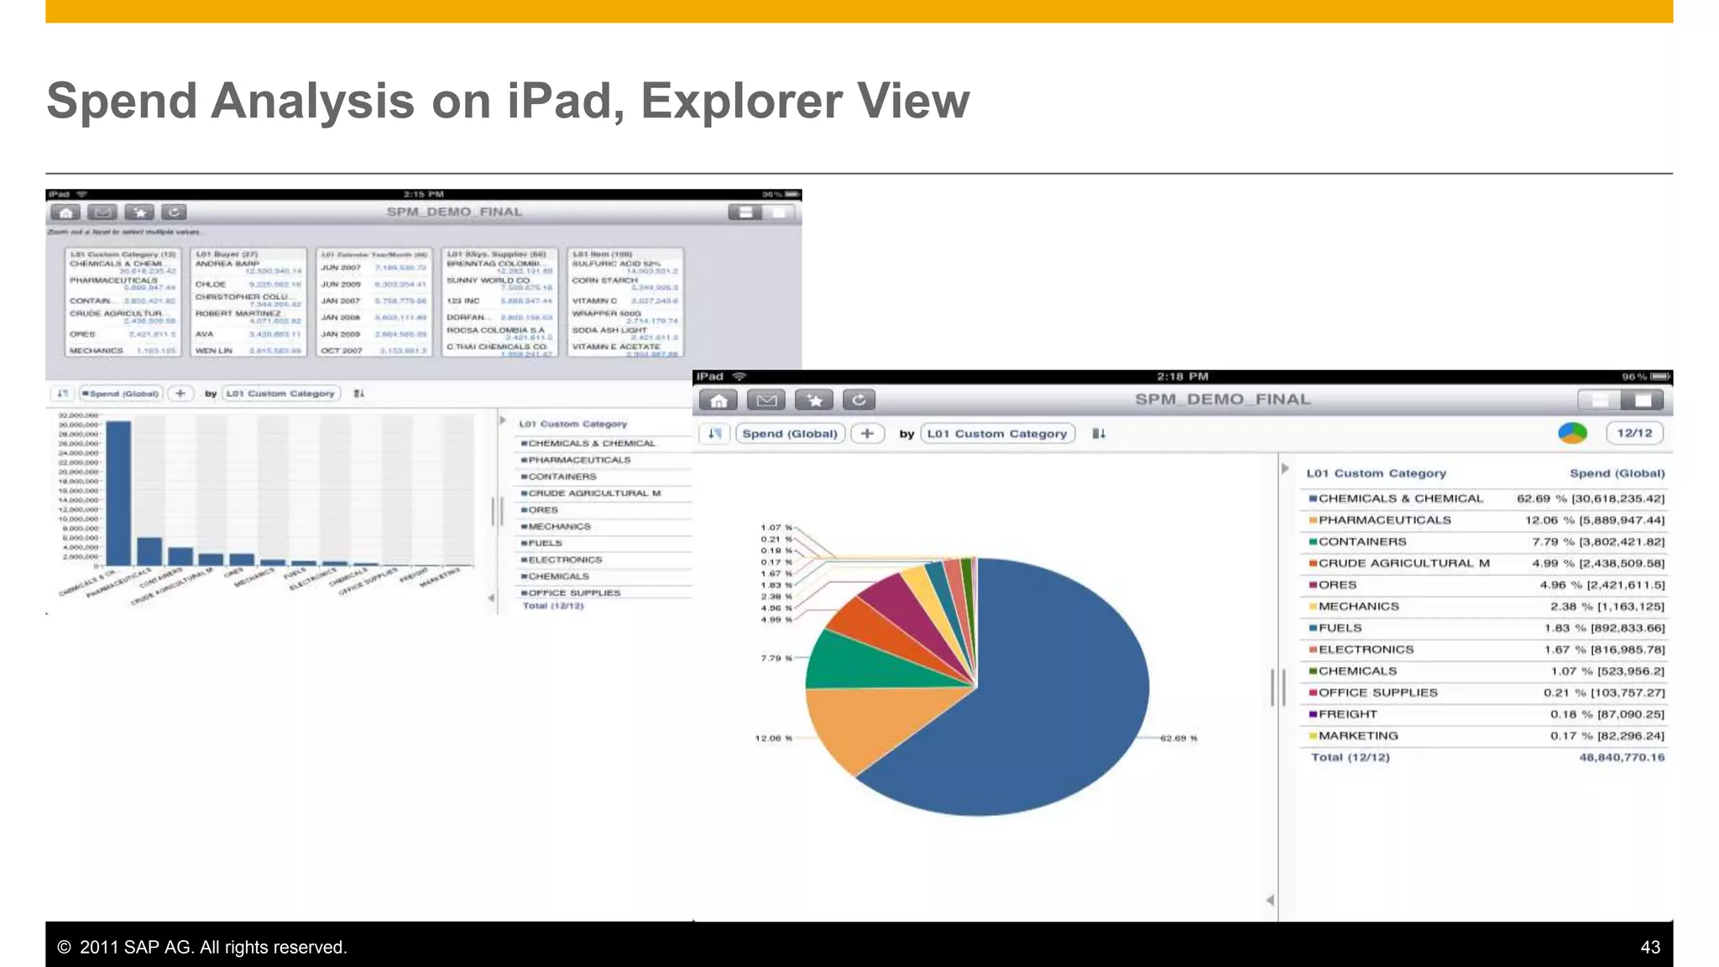Tap the 12/12 count button
The height and width of the screenshot is (967, 1719).
(1634, 433)
